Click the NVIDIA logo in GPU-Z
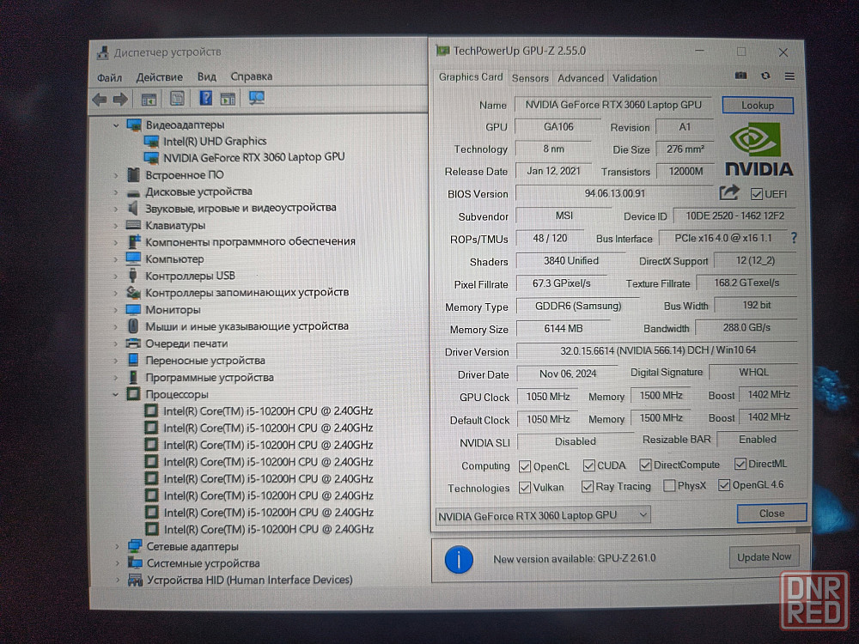This screenshot has width=859, height=644. (x=758, y=149)
